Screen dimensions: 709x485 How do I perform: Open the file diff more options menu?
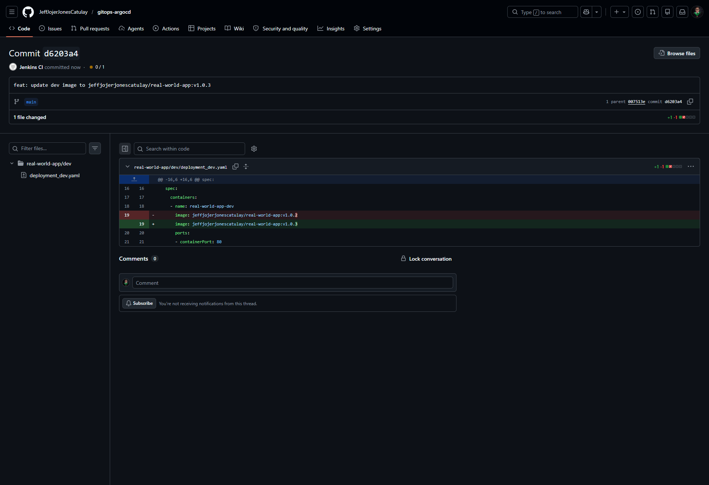691,166
